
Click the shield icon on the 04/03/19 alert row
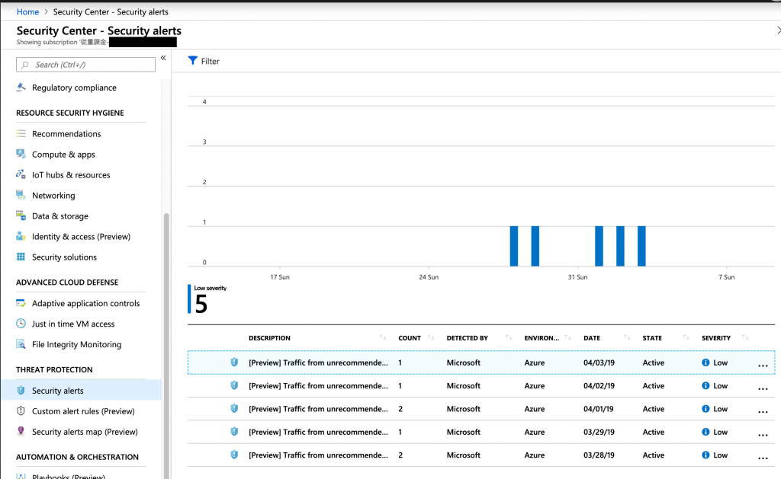234,362
